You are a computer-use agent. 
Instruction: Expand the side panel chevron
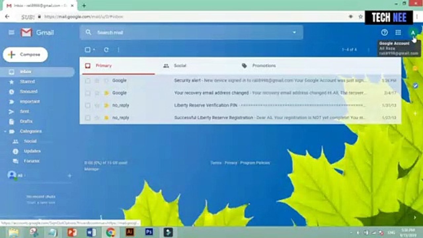415,217
